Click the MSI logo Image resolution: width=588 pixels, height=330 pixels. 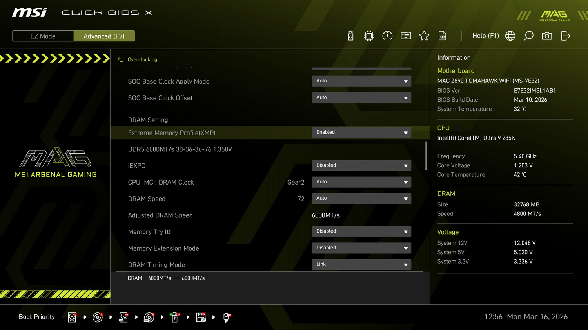[x=29, y=13]
